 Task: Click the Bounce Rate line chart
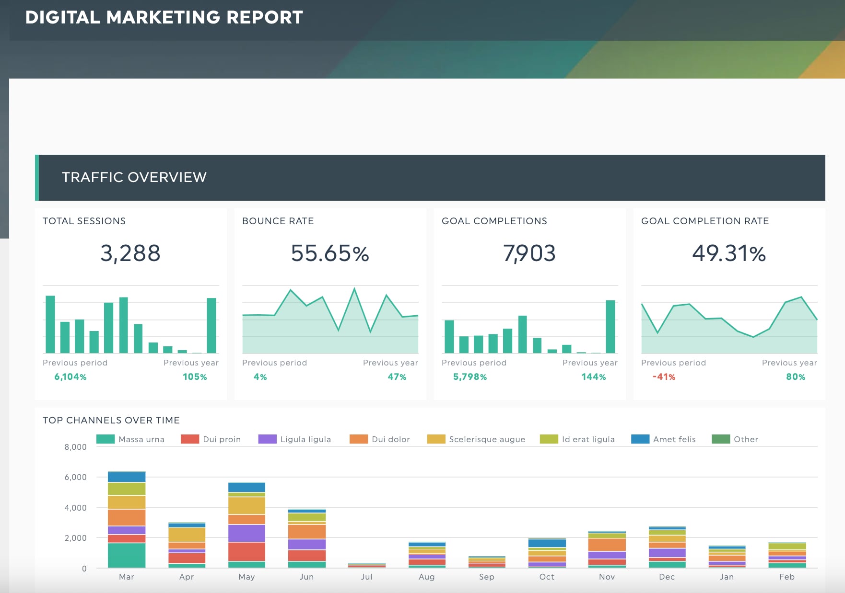330,320
